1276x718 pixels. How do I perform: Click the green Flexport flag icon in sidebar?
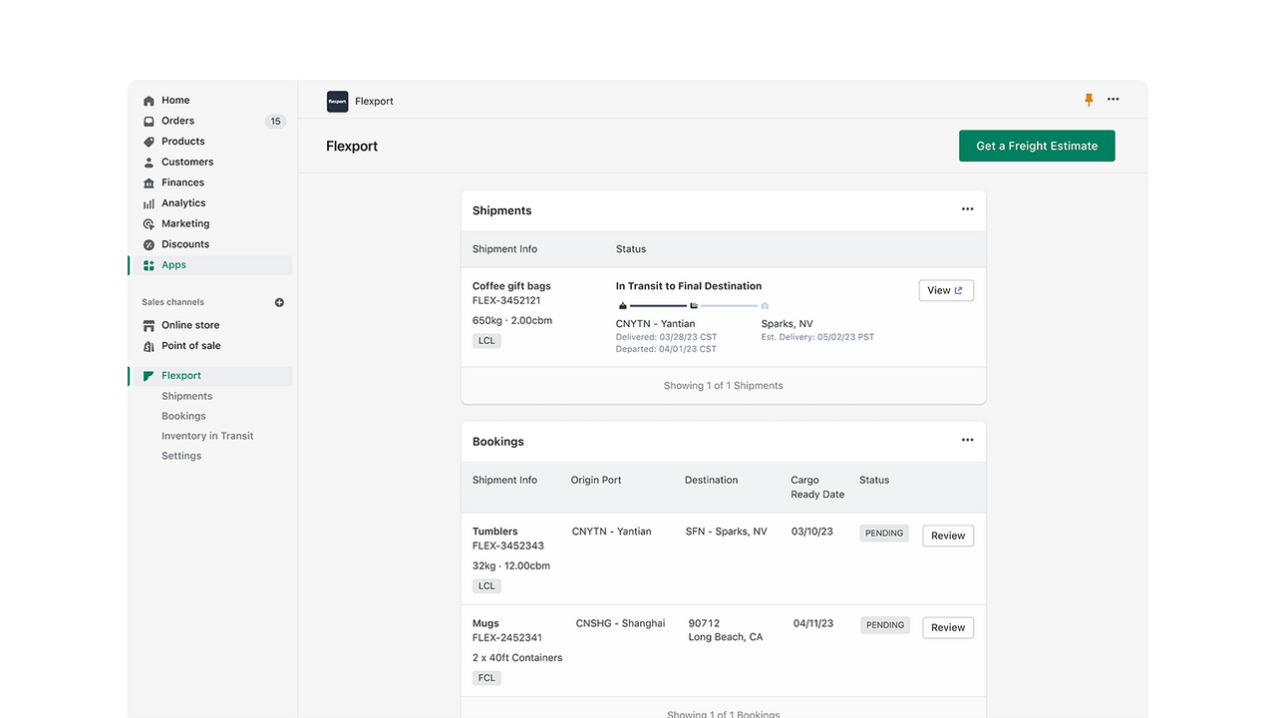(149, 376)
